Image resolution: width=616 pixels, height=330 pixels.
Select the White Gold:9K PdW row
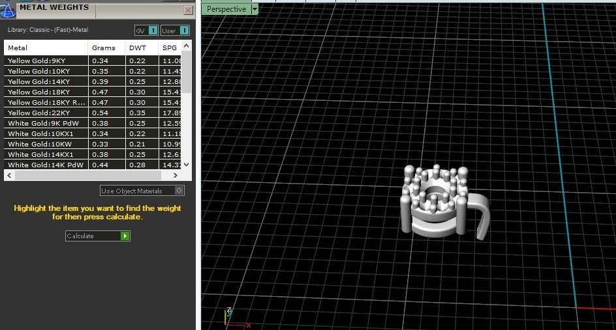coord(93,123)
